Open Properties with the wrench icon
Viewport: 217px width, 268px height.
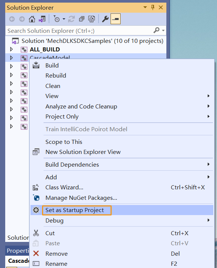[105, 19]
